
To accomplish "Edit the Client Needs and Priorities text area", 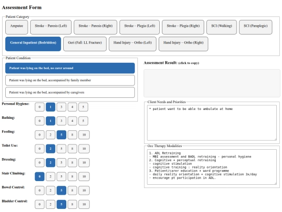I will [x=212, y=123].
